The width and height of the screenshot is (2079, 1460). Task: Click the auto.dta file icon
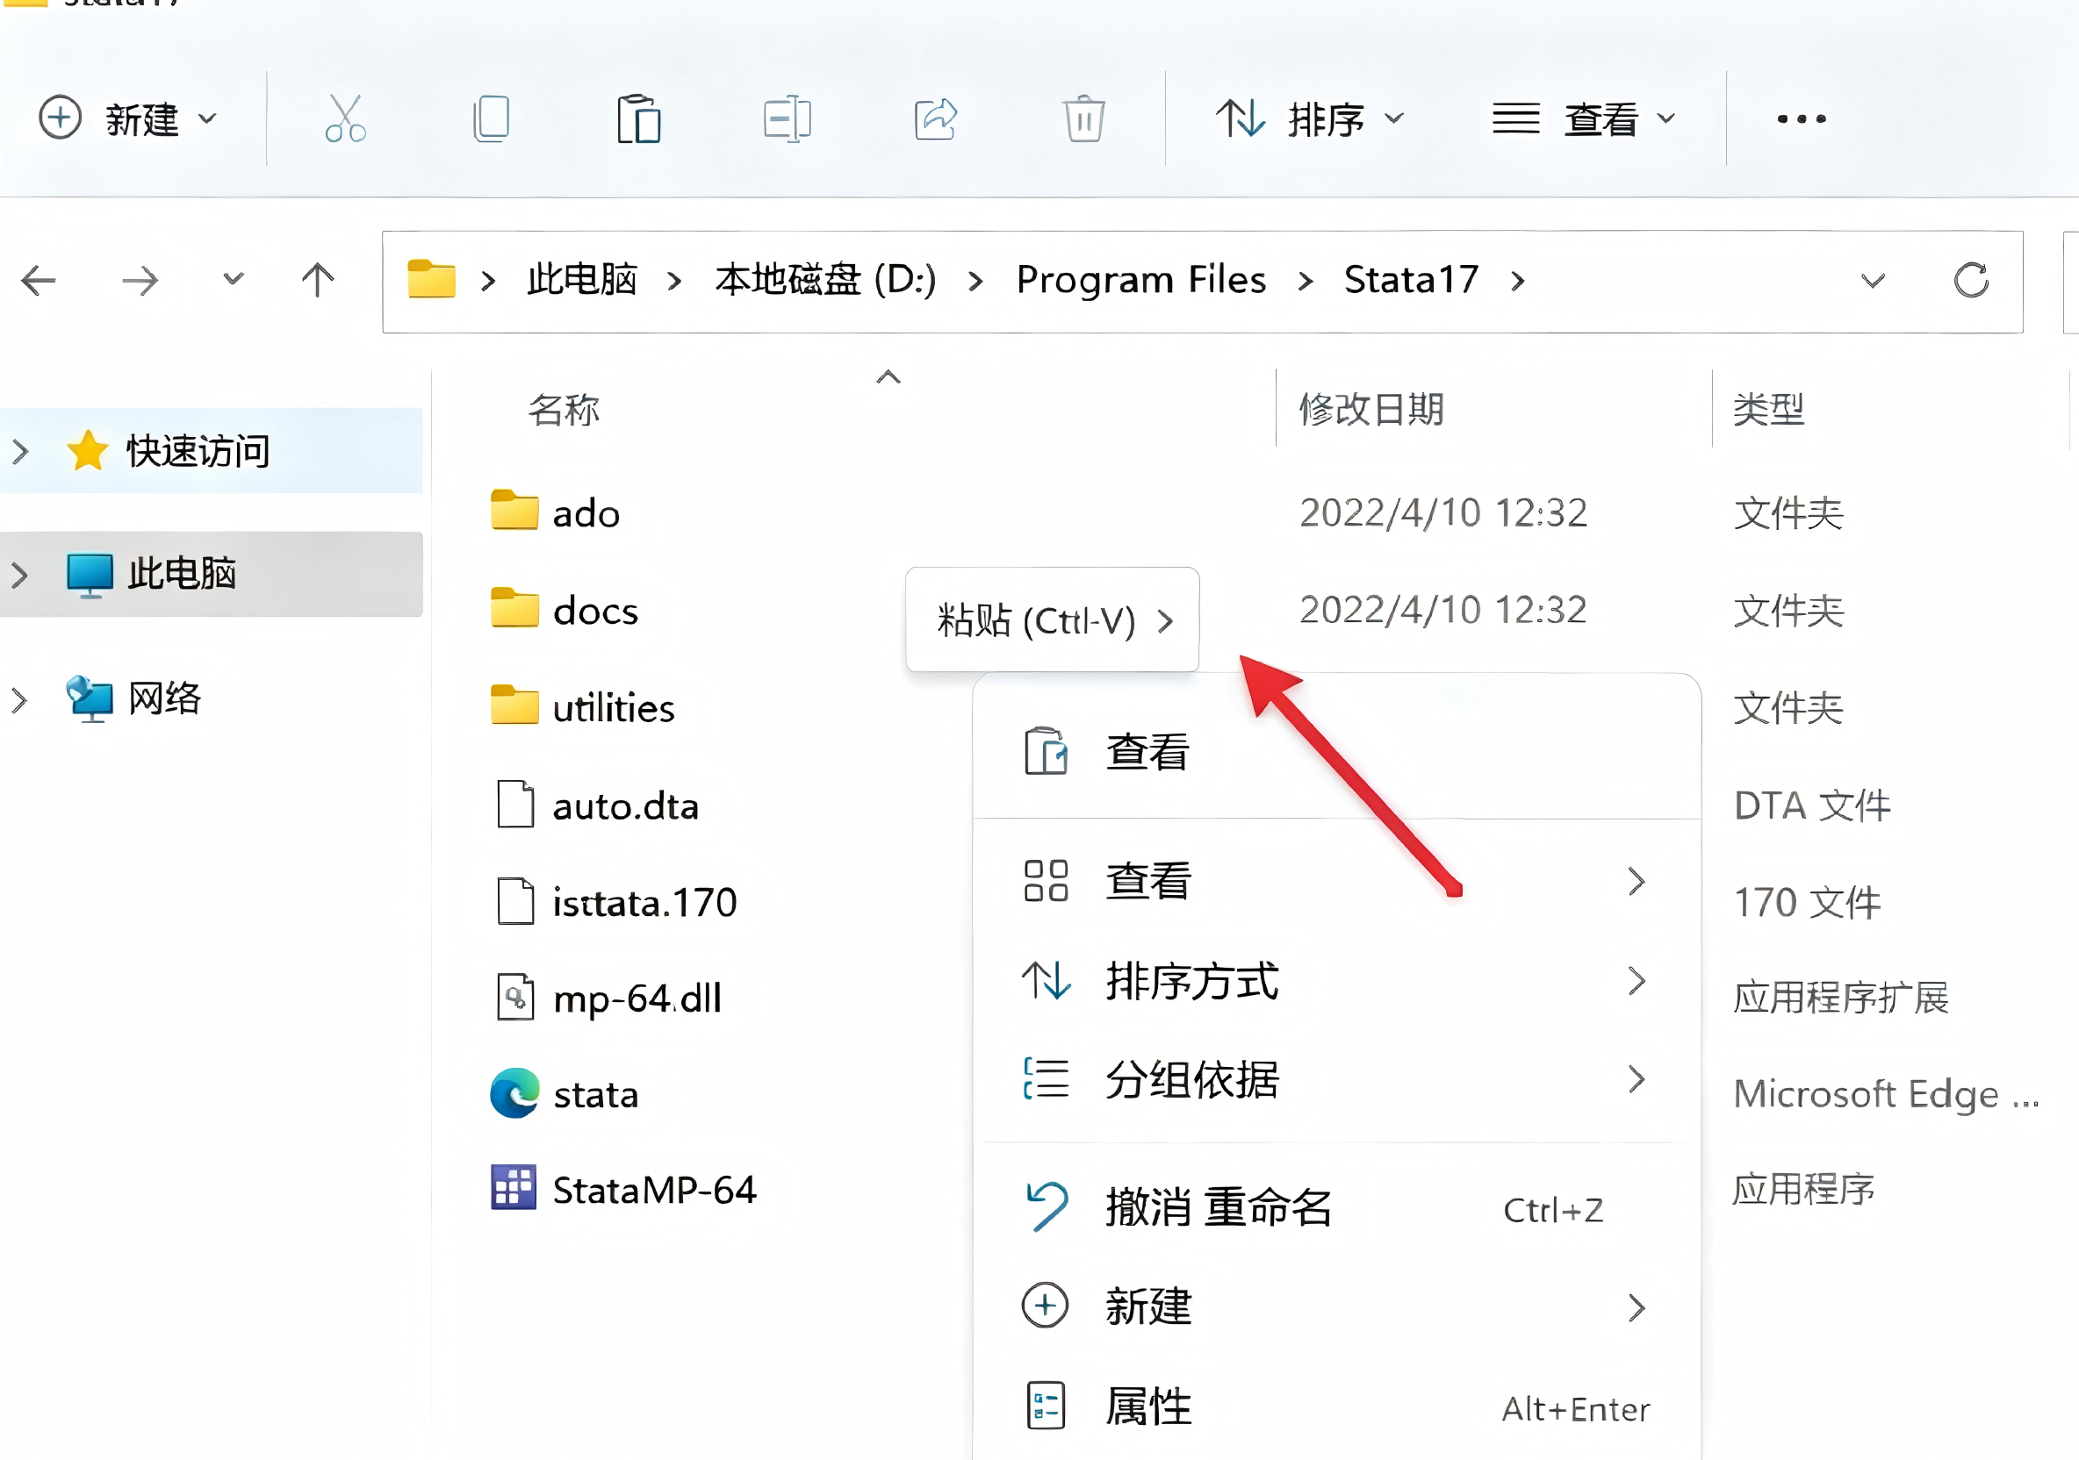coord(515,804)
